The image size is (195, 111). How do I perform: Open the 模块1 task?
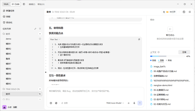click(x=8, y=44)
